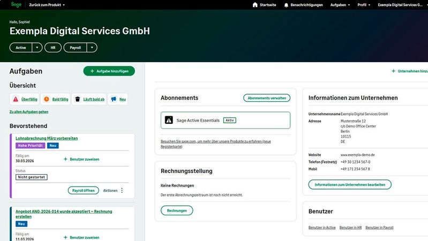Click the Keine Rechnungen text
Viewport: 428px width, 241px height.
177,185
